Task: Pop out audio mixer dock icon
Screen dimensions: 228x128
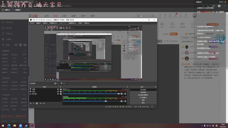Action: 127,87
